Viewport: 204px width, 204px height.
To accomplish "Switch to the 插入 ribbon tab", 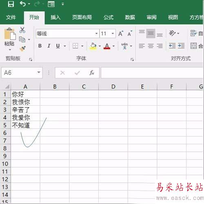I will (55, 18).
